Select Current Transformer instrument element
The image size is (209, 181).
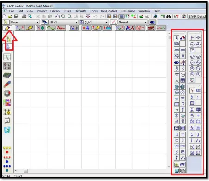coord(192,38)
